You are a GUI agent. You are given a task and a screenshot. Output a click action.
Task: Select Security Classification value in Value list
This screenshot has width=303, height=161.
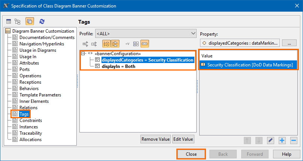pos(250,65)
